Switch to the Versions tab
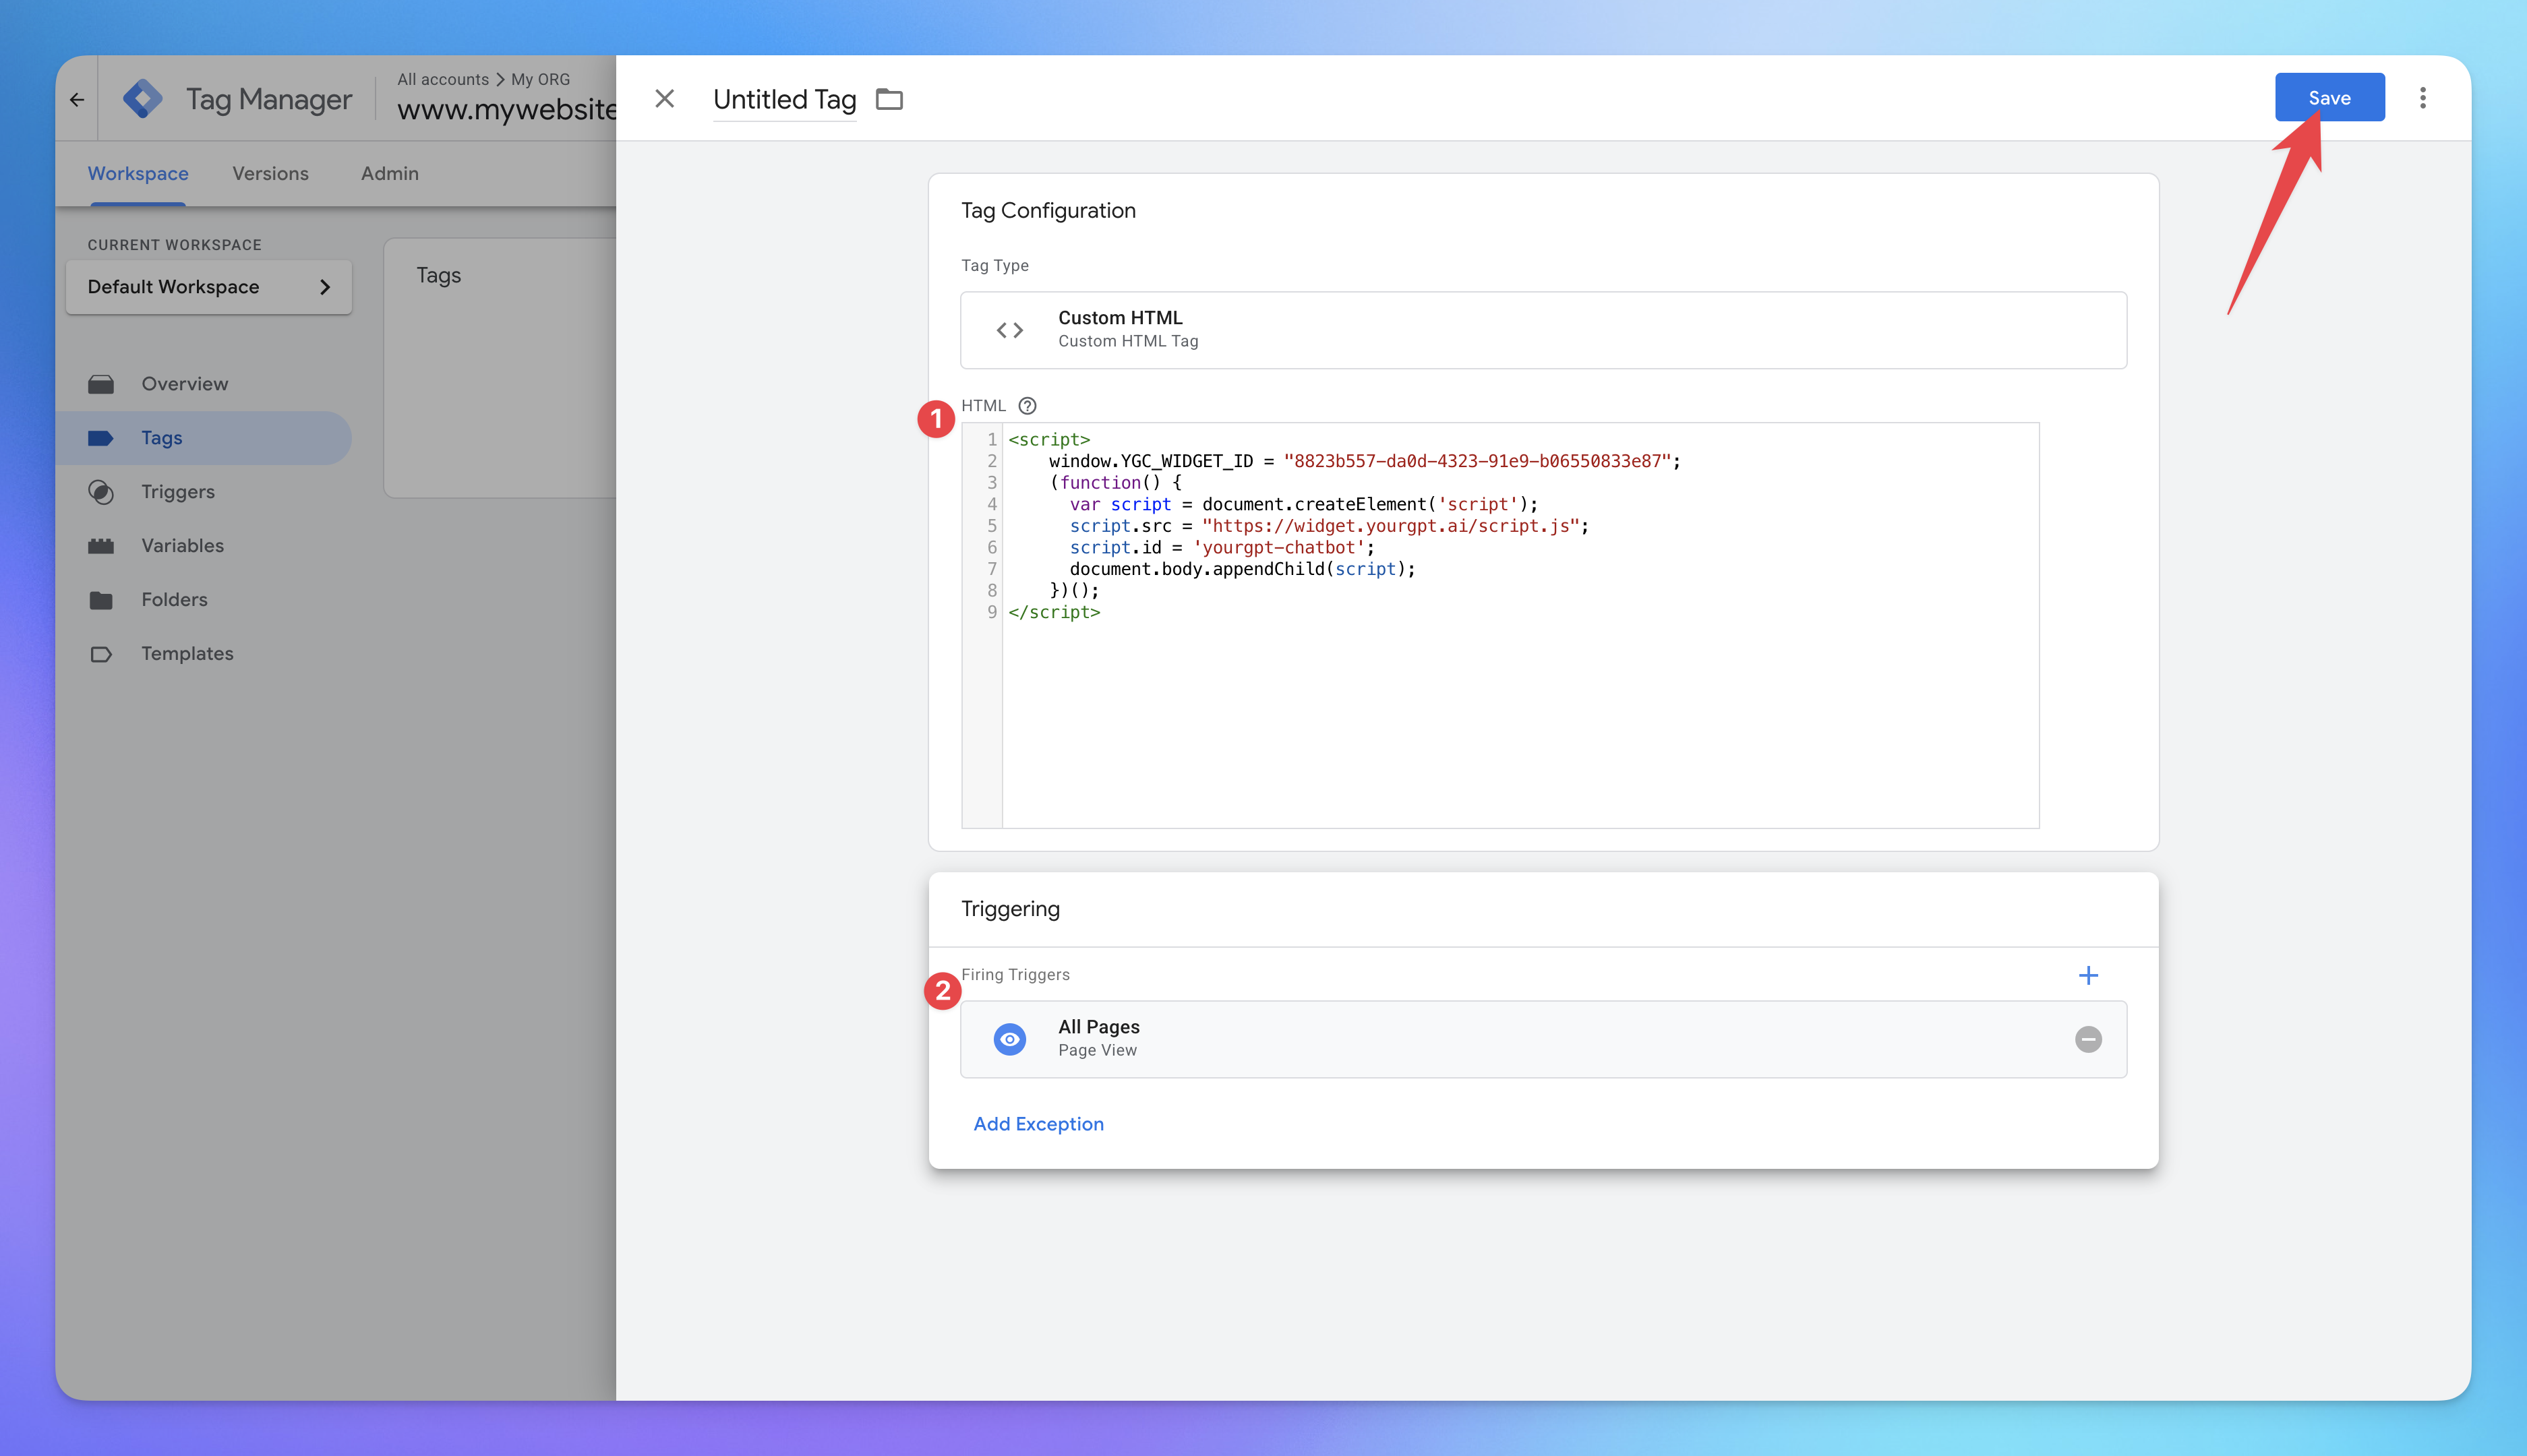 point(270,173)
